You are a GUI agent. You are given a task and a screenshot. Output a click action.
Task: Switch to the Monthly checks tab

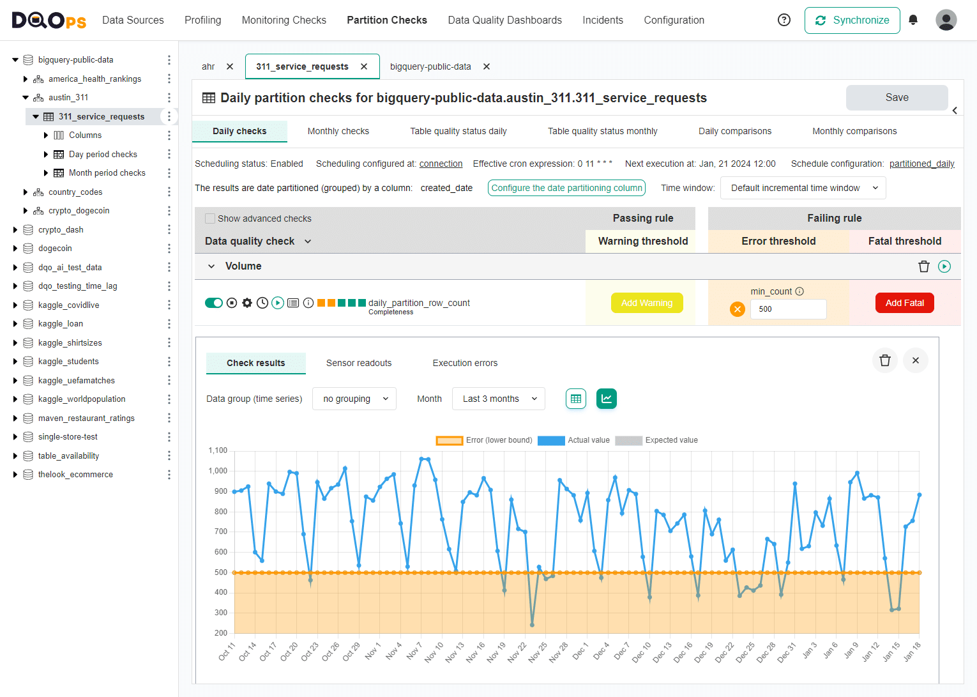coord(338,131)
